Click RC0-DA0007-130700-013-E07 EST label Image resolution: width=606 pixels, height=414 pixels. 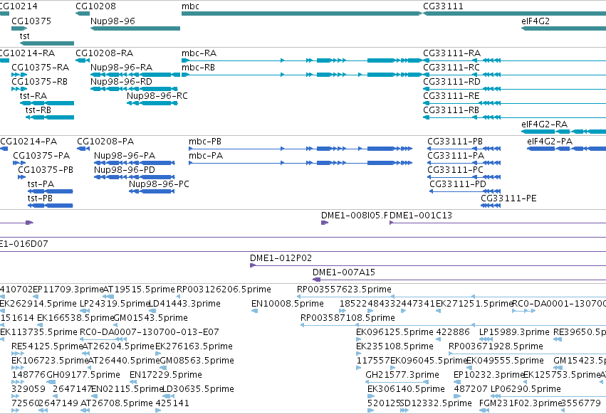click(x=149, y=332)
